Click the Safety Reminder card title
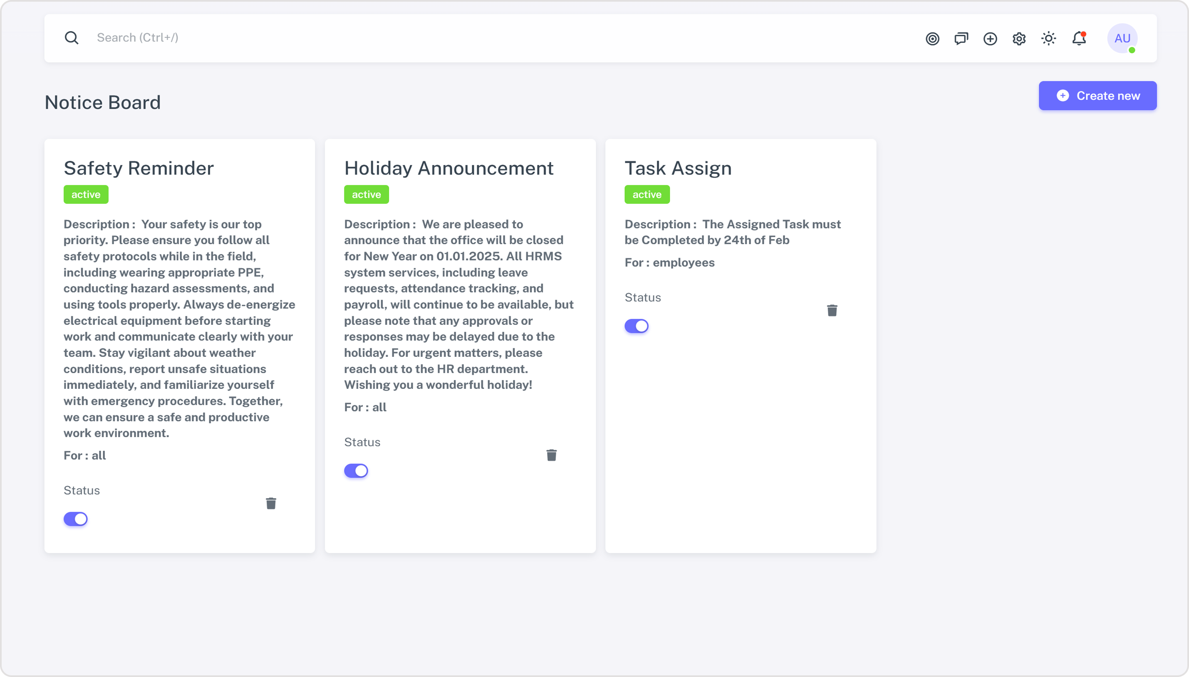This screenshot has width=1189, height=677. (x=139, y=168)
